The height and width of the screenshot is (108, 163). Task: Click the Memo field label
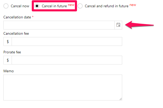tap(9, 71)
